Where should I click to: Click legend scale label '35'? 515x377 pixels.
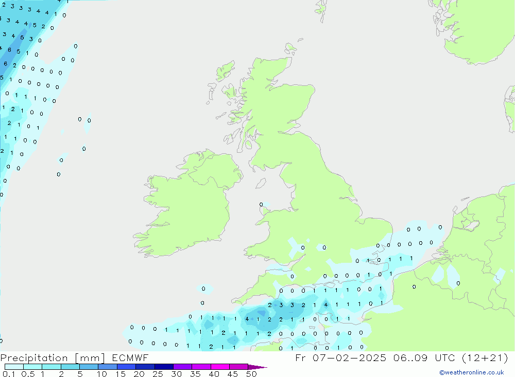coord(195,374)
